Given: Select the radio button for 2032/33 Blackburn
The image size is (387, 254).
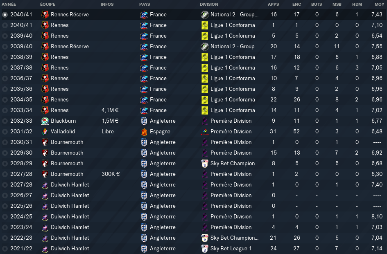Looking at the screenshot, I should [x=5, y=121].
